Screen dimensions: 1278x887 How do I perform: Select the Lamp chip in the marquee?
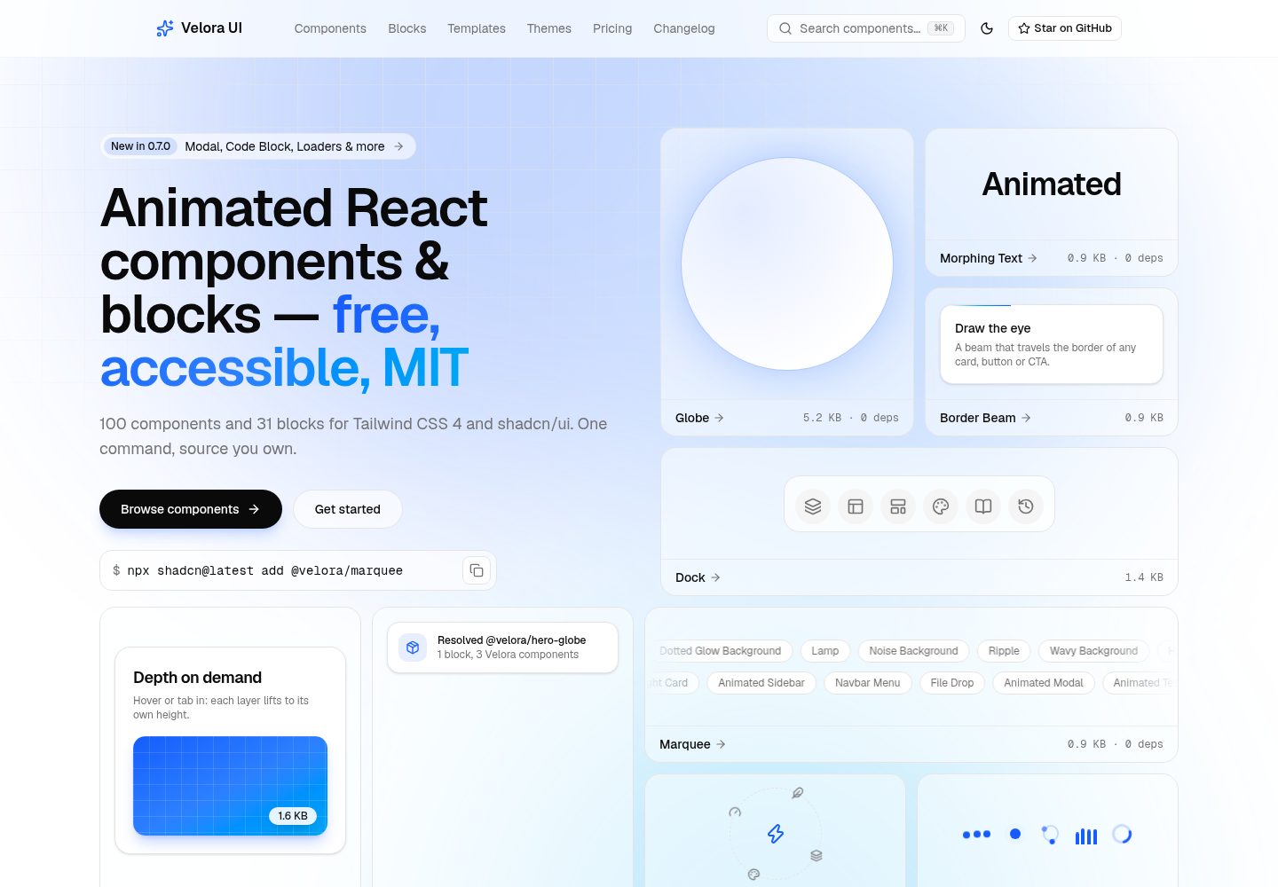tap(825, 651)
